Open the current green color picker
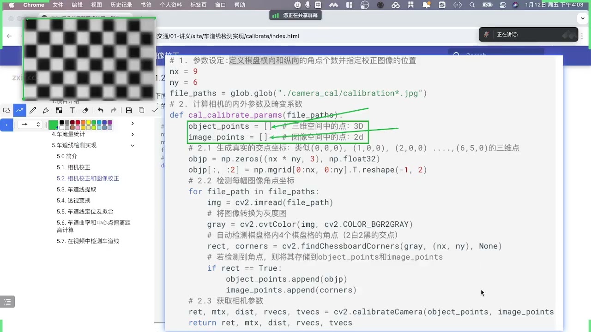This screenshot has height=332, width=591. tap(53, 125)
